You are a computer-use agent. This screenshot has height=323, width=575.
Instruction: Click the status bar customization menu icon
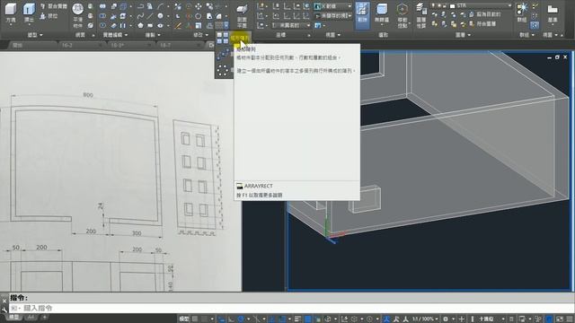click(570, 319)
